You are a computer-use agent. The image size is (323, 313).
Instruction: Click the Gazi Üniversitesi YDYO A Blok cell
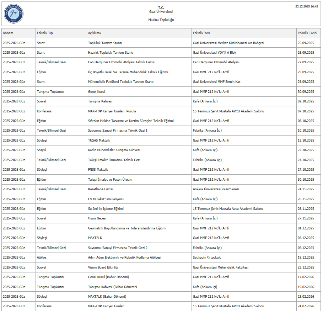214,53
